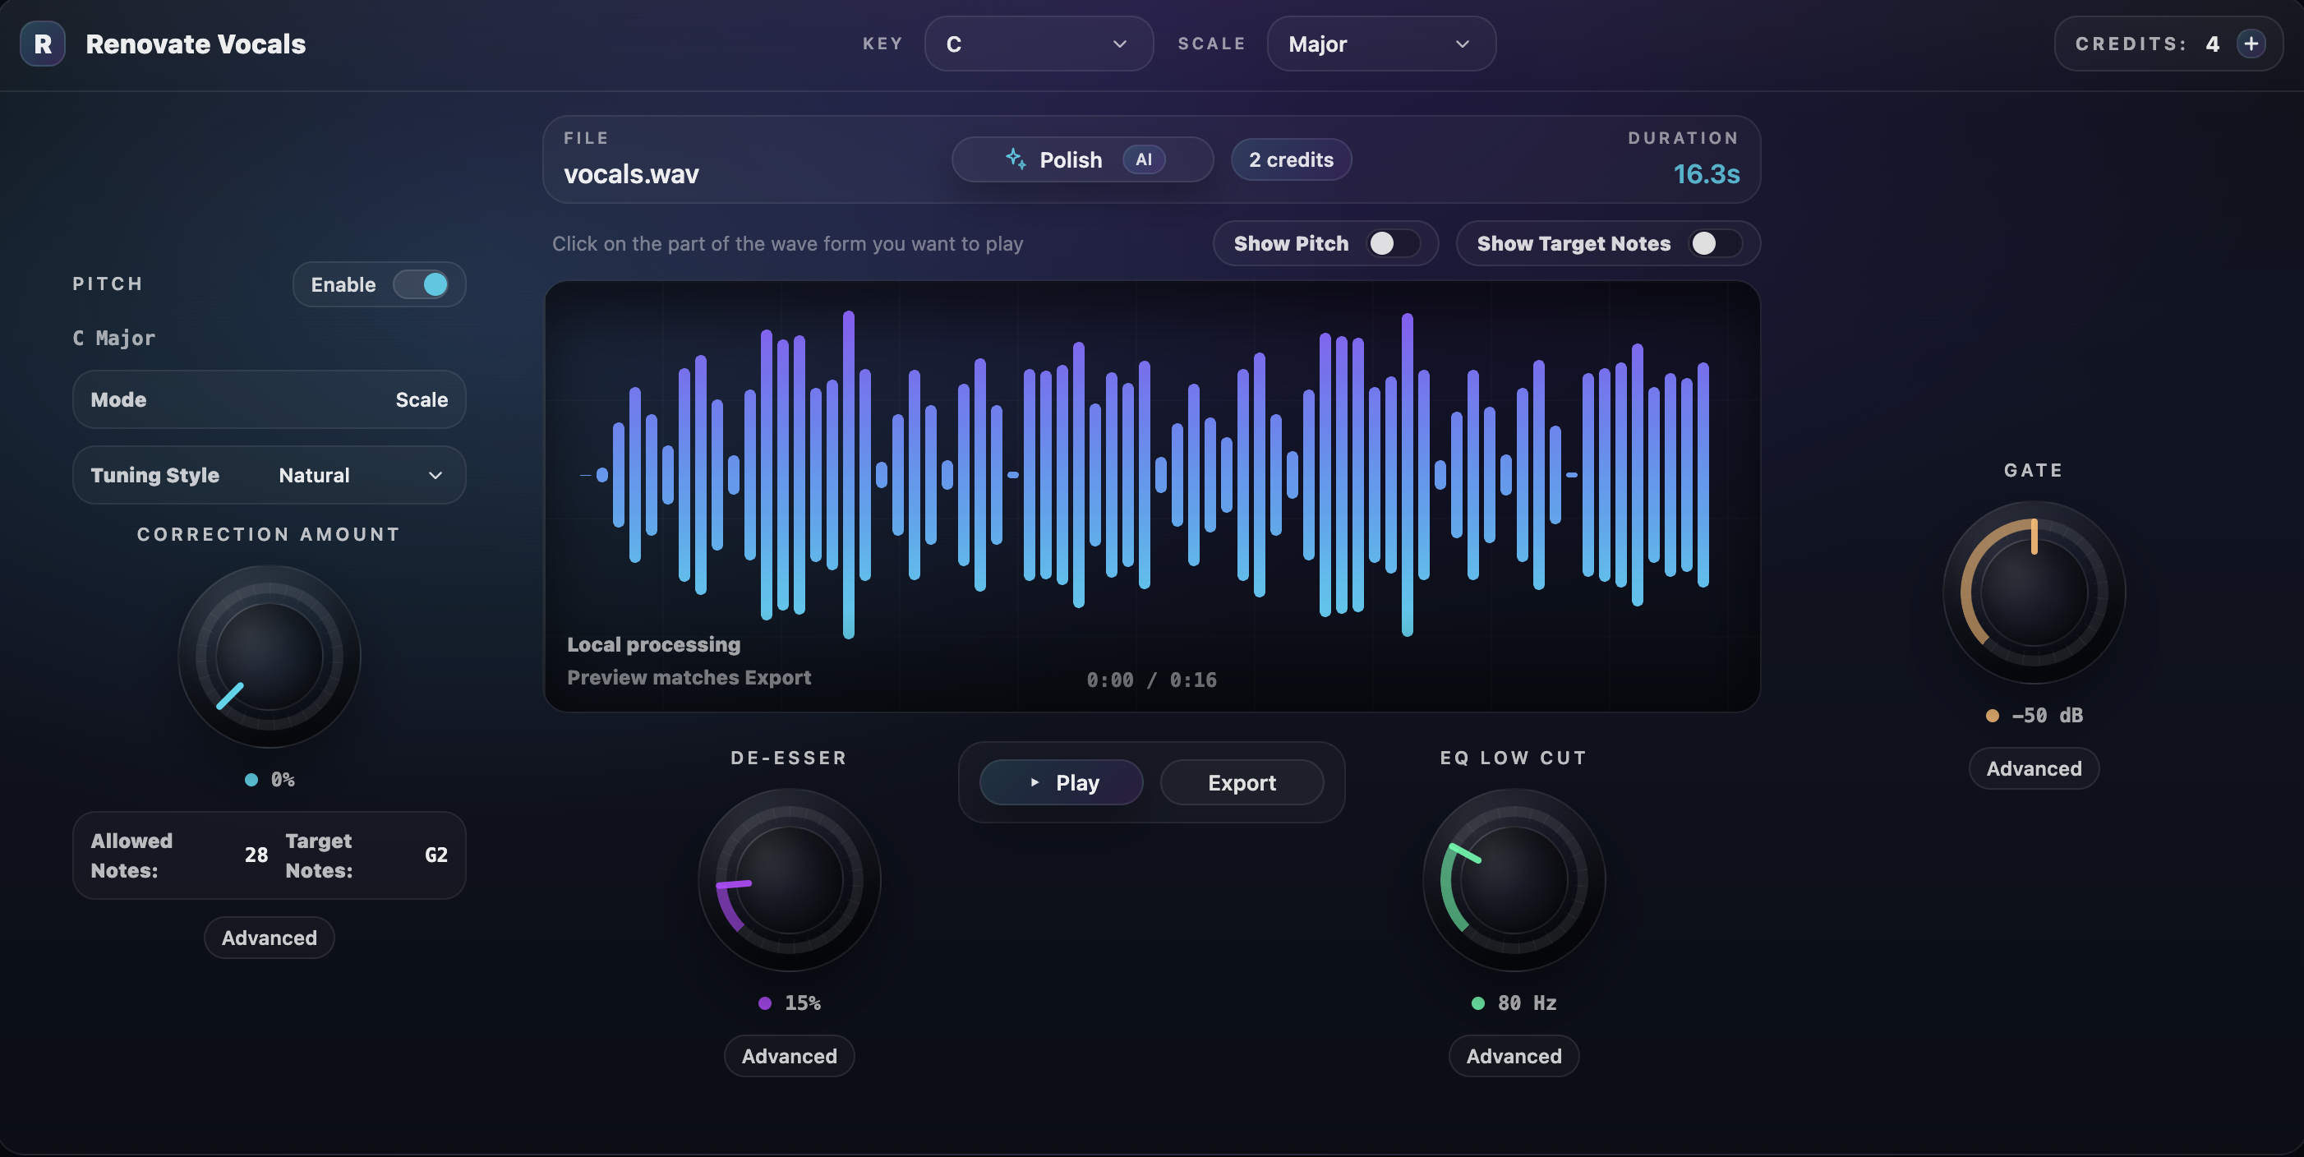Click the AI badge inside the Polish button

tap(1145, 159)
